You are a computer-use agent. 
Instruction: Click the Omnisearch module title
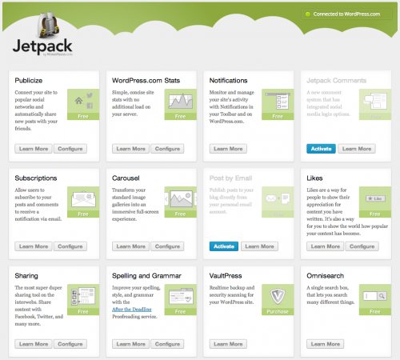pyautogui.click(x=326, y=276)
